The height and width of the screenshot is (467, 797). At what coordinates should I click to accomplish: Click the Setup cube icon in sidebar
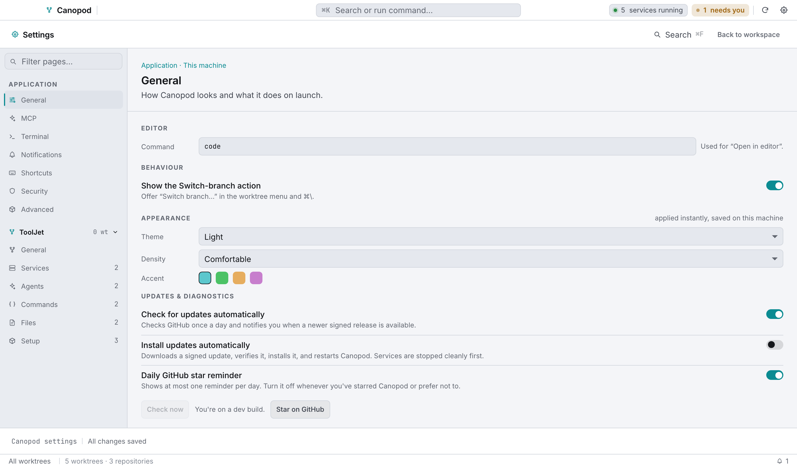(x=12, y=341)
